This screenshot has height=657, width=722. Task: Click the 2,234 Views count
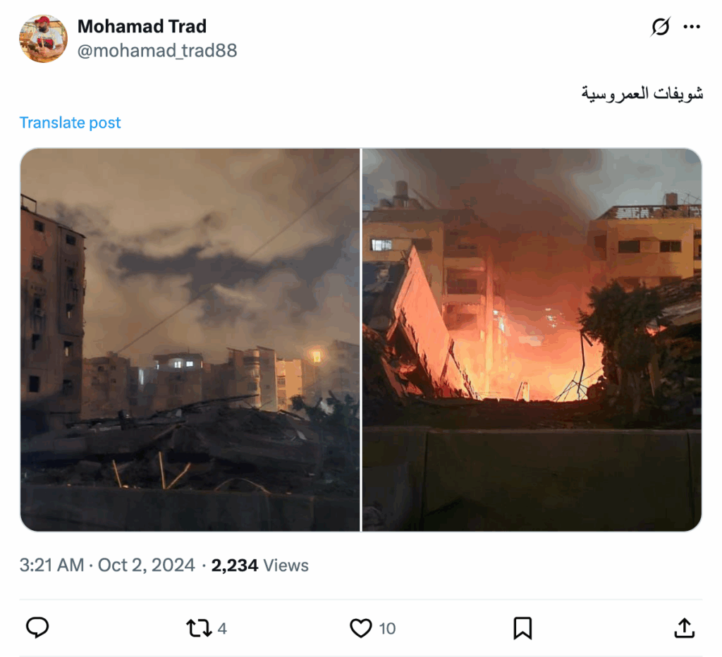[x=259, y=565]
